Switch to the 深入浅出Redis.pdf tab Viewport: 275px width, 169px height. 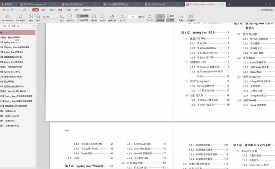point(163,4)
